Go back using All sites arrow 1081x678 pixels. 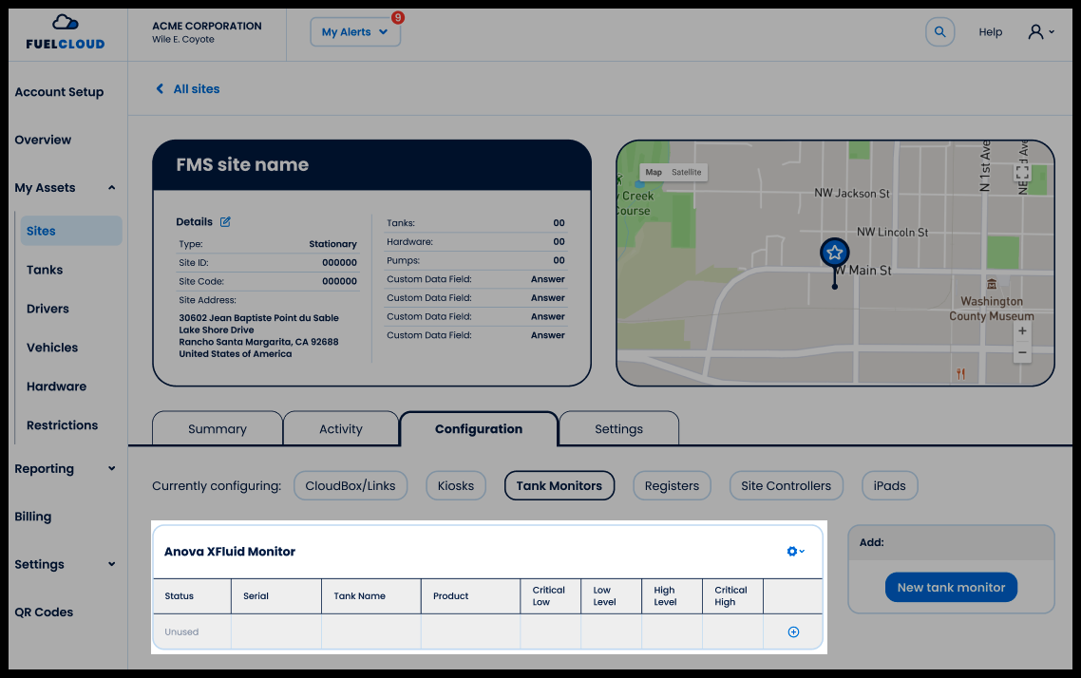(160, 89)
